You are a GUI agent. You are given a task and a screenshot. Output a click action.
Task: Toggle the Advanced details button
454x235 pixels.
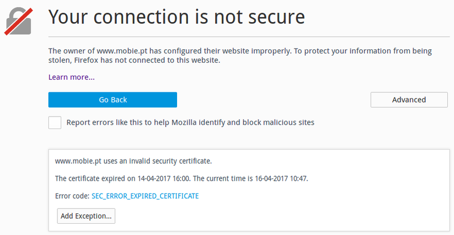coord(409,100)
